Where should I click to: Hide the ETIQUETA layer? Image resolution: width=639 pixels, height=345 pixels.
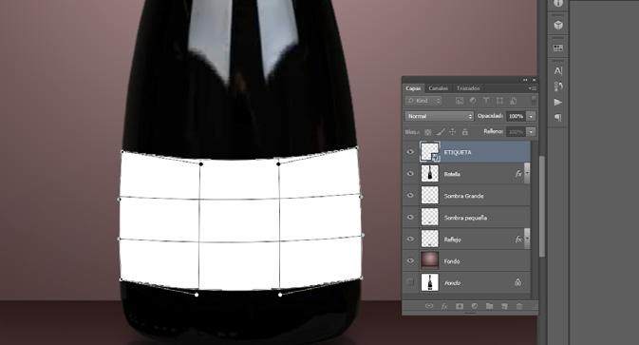(x=410, y=152)
